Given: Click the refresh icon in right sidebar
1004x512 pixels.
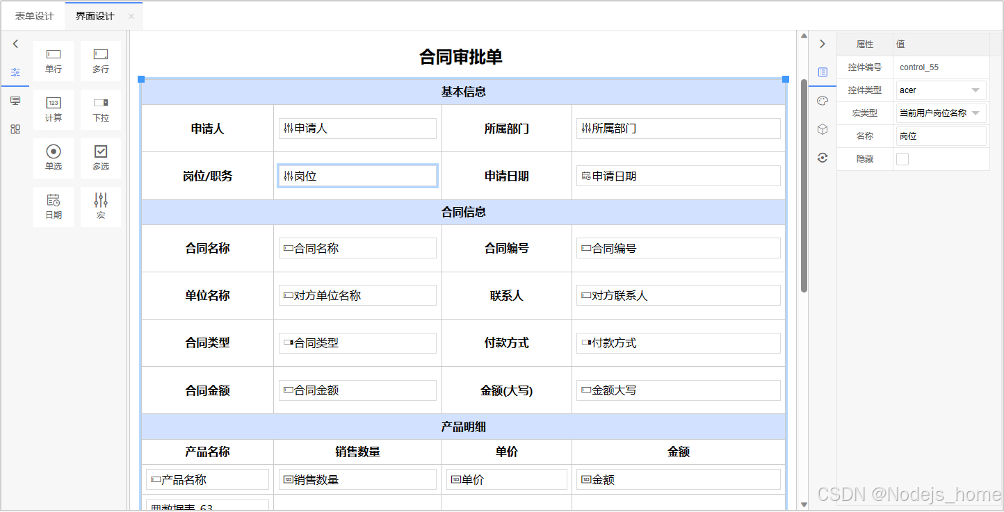Looking at the screenshot, I should coord(823,158).
